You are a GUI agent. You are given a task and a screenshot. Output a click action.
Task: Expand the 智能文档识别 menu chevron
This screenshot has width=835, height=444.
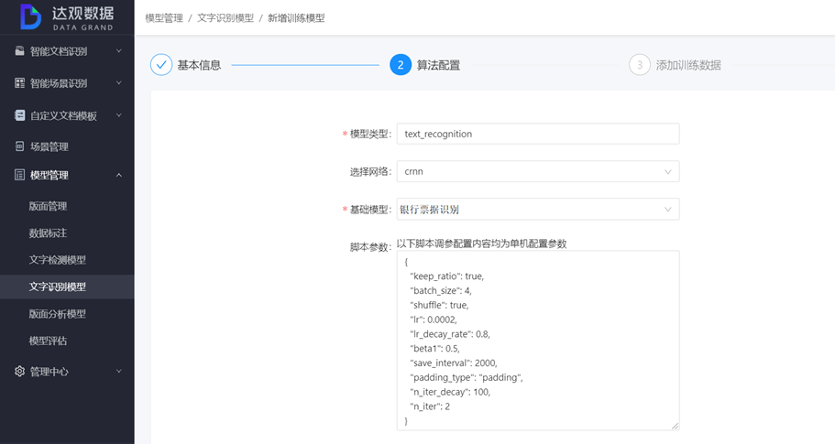pyautogui.click(x=118, y=51)
